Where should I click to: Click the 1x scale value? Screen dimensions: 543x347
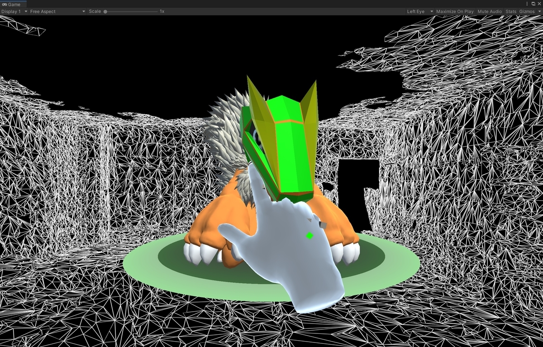tap(162, 11)
